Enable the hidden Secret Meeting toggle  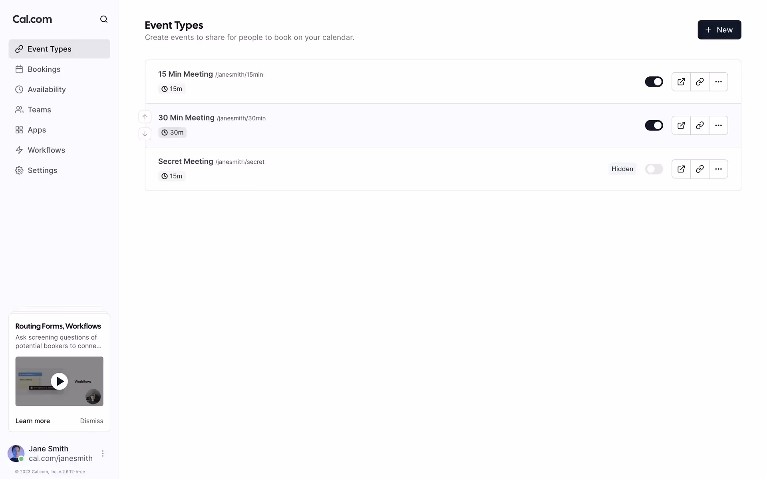pyautogui.click(x=654, y=169)
